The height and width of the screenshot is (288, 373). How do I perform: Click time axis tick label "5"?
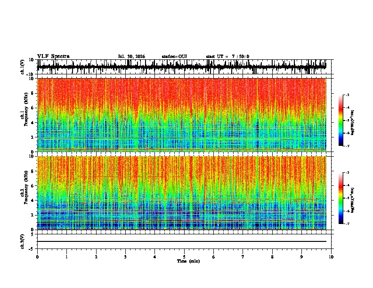(x=184, y=257)
